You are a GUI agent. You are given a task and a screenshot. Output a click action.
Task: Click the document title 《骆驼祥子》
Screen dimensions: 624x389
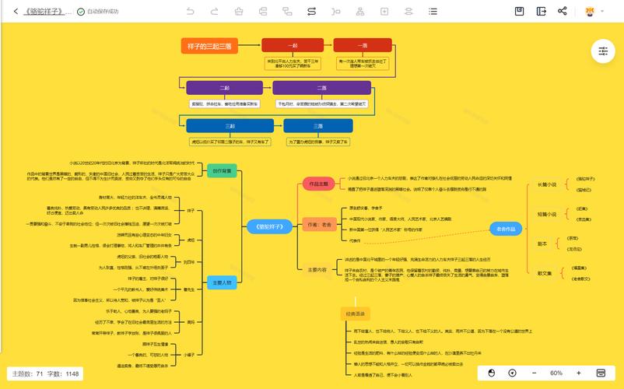44,12
